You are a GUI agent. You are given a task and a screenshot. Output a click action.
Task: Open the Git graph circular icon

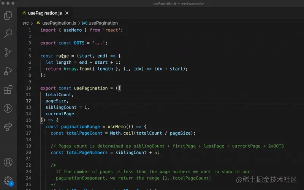pyautogui.click(x=8, y=108)
